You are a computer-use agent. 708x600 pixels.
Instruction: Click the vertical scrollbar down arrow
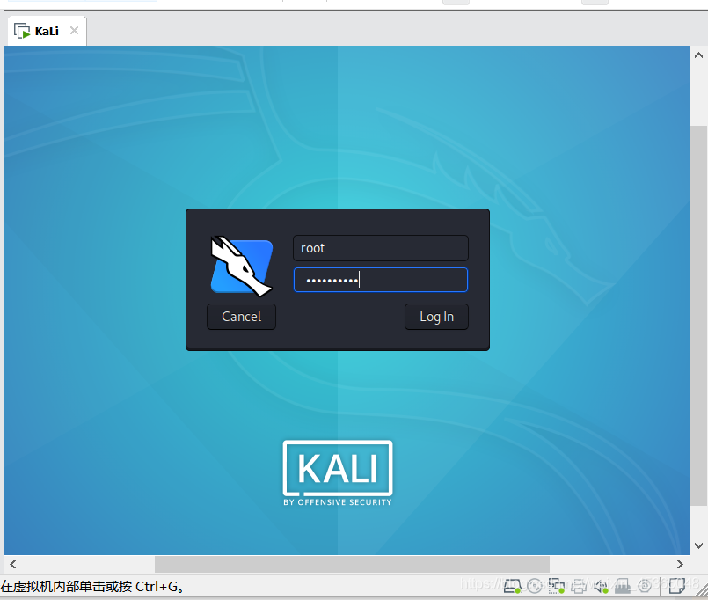click(x=698, y=545)
